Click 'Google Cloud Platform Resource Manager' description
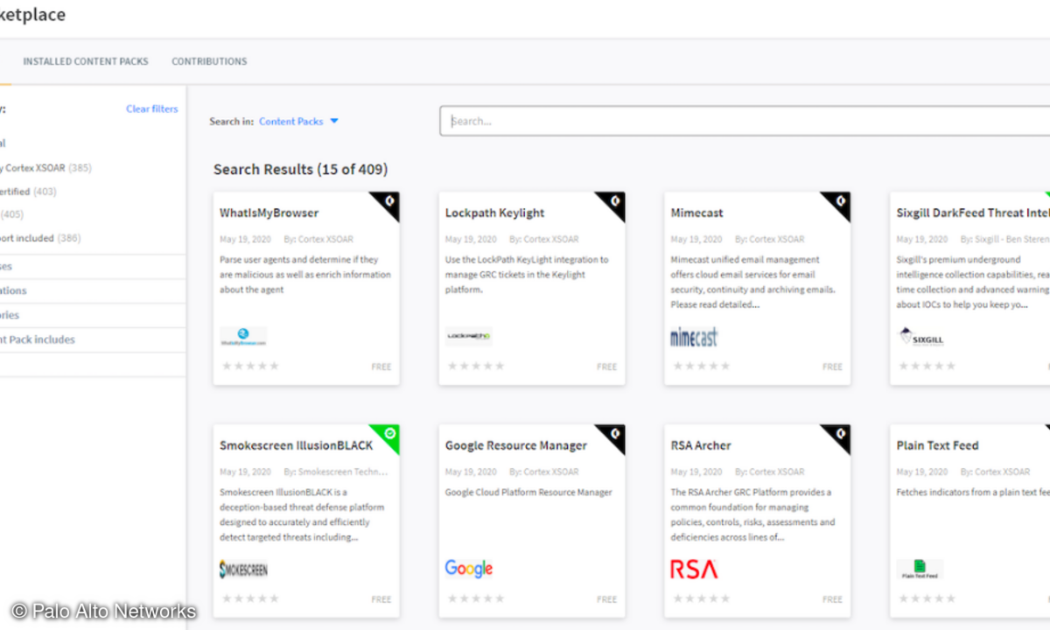1050x630 pixels. 528,493
